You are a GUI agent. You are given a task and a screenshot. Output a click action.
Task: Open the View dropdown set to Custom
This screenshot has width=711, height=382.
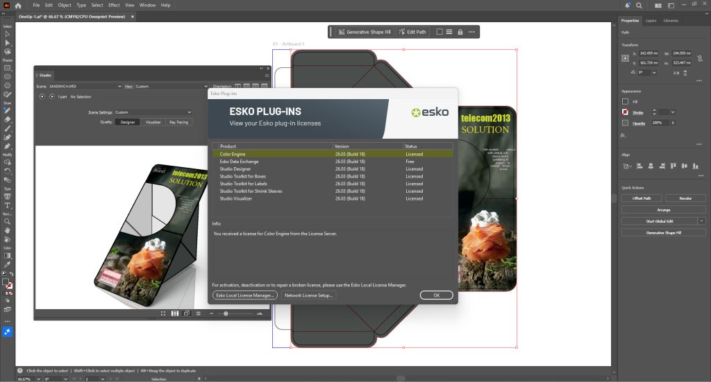pos(171,86)
